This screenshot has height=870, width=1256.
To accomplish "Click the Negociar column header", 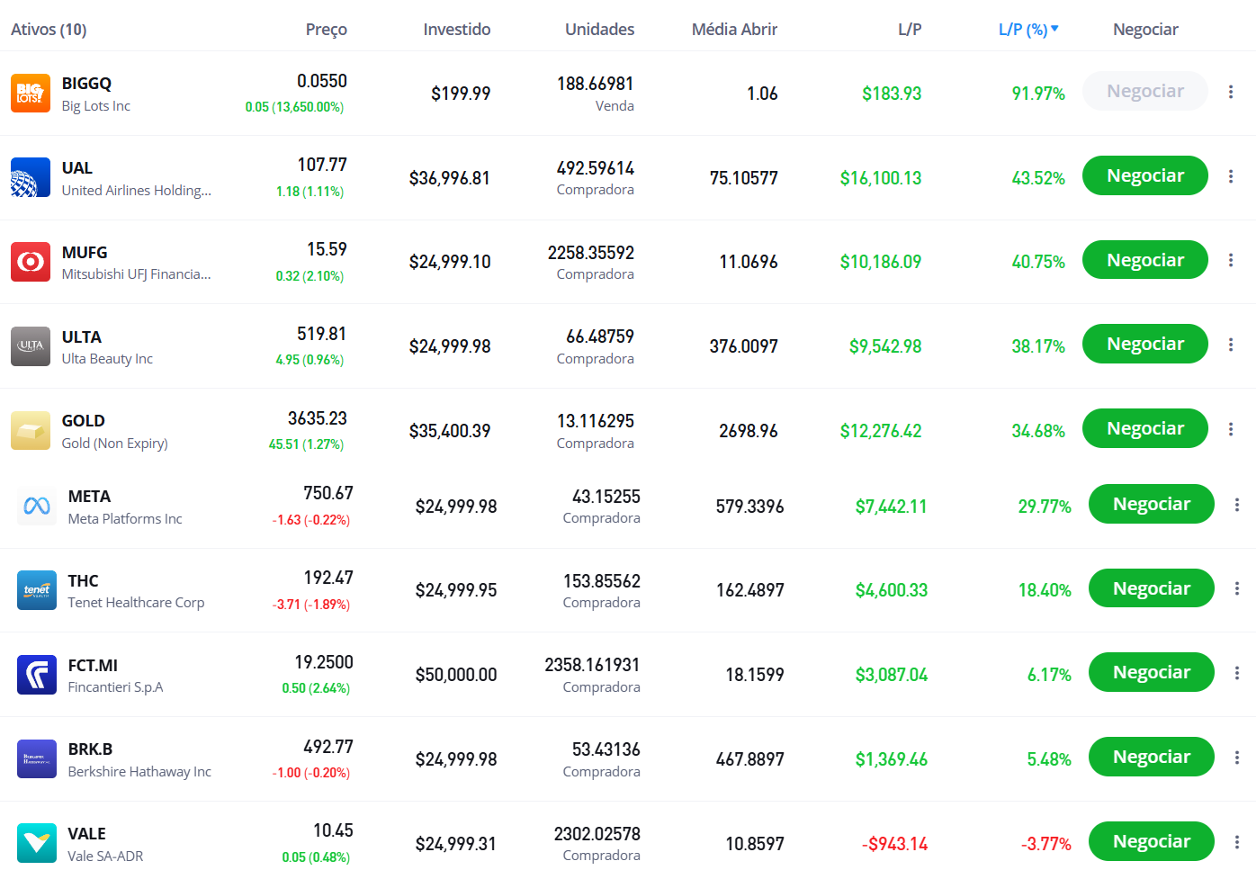I will (x=1145, y=30).
